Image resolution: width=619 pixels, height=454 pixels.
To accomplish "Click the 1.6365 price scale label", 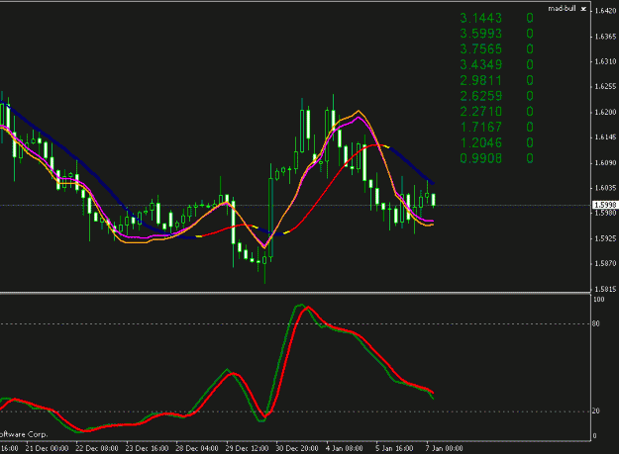I will pos(605,37).
